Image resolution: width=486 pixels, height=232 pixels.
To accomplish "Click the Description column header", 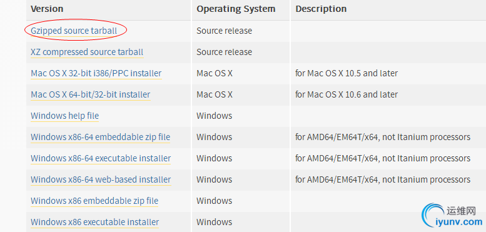I will tap(321, 9).
